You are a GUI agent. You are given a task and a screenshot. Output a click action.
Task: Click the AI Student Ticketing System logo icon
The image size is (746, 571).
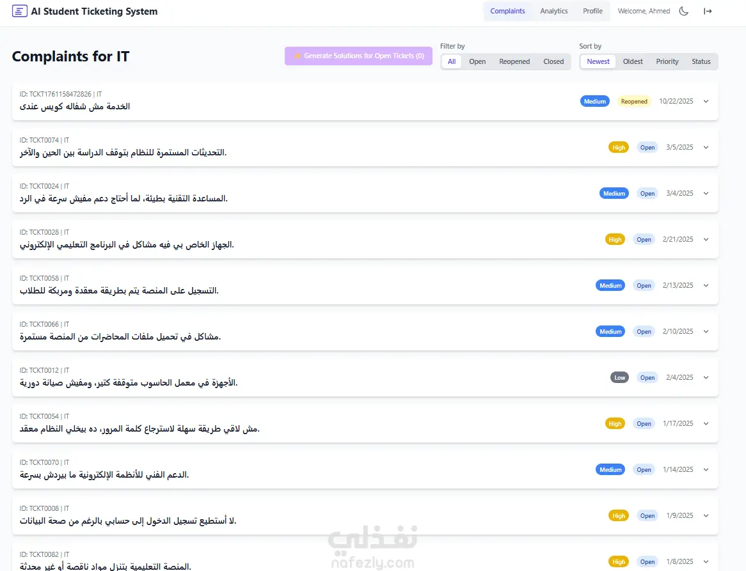(20, 11)
